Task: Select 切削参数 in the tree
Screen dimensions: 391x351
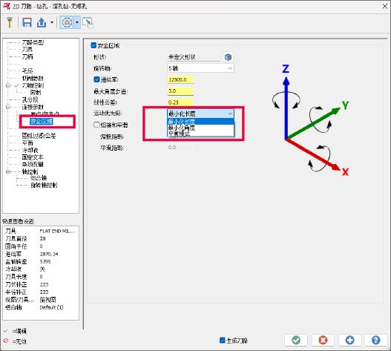Action: [33, 79]
